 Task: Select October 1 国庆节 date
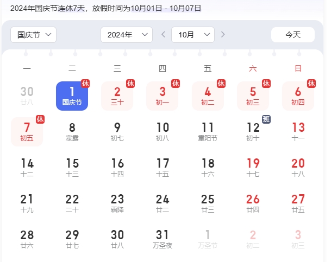coord(72,96)
